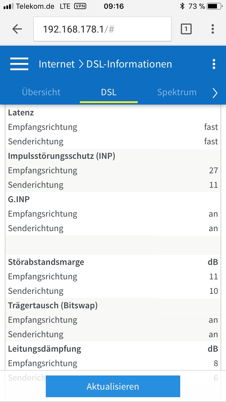Tap the Impulsstörungsschutz (INP) heading
226x402 pixels.
point(61,156)
